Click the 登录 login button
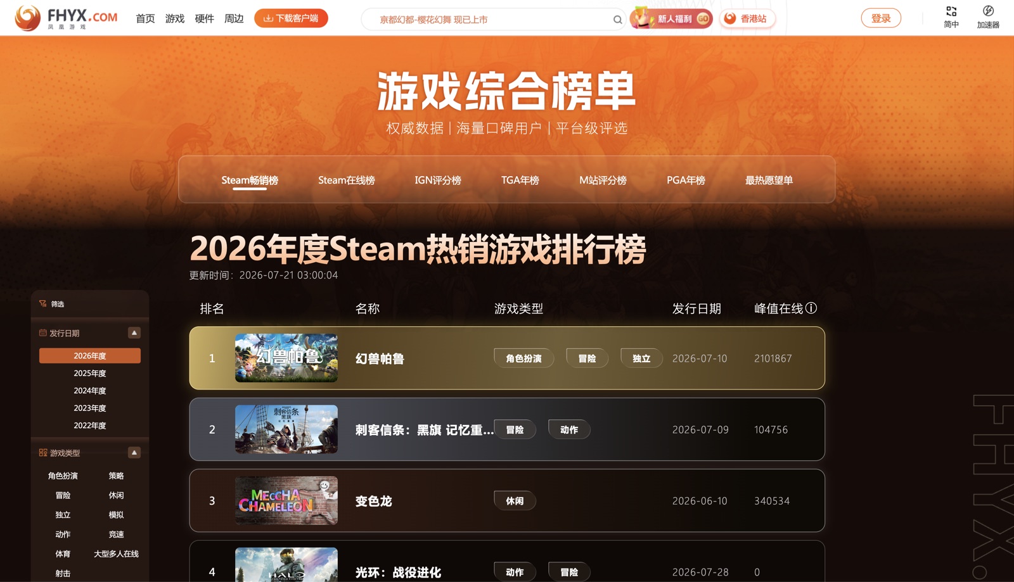The height and width of the screenshot is (582, 1014). click(x=881, y=18)
